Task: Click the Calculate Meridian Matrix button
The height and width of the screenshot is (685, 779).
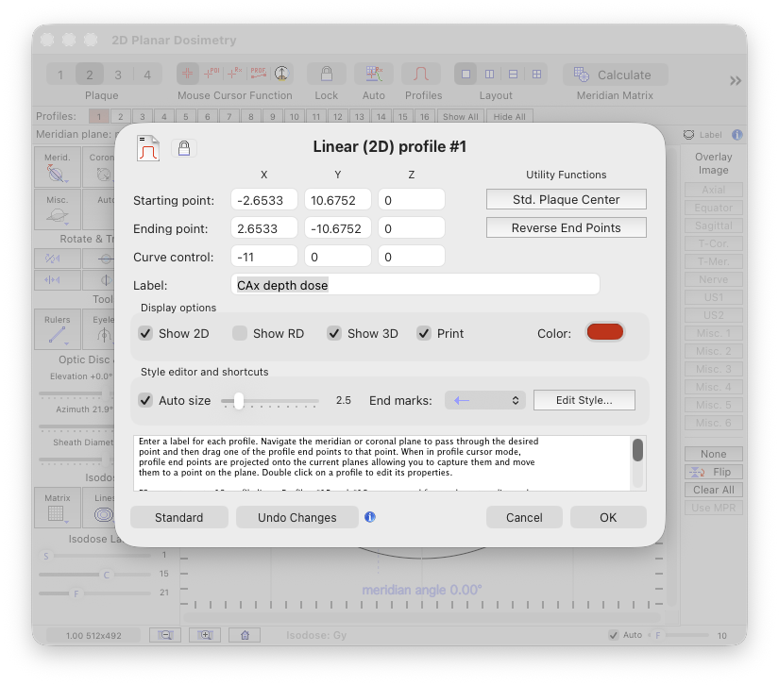Action: [x=616, y=75]
